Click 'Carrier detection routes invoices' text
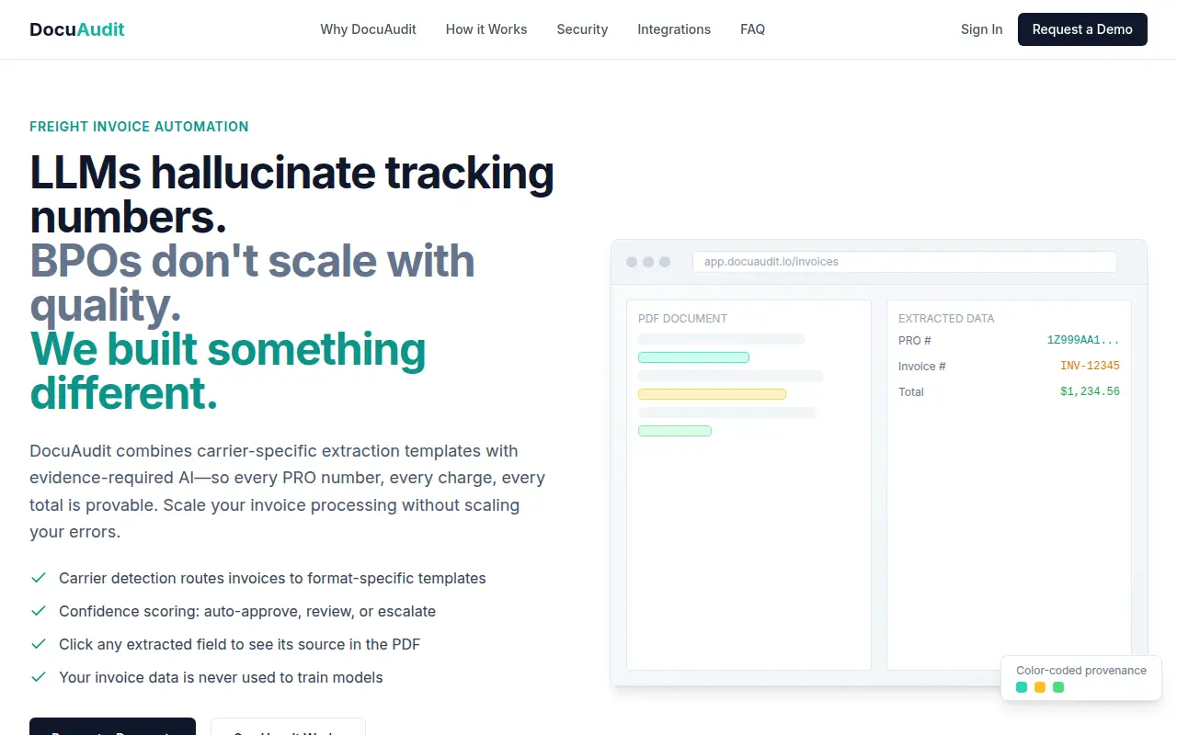This screenshot has width=1177, height=735. (x=272, y=578)
